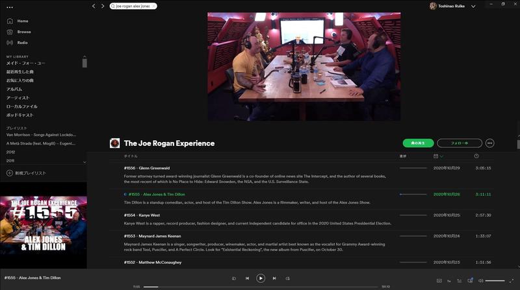Click the sidebar library scrollbar thumb
520x290 pixels.
point(84,63)
